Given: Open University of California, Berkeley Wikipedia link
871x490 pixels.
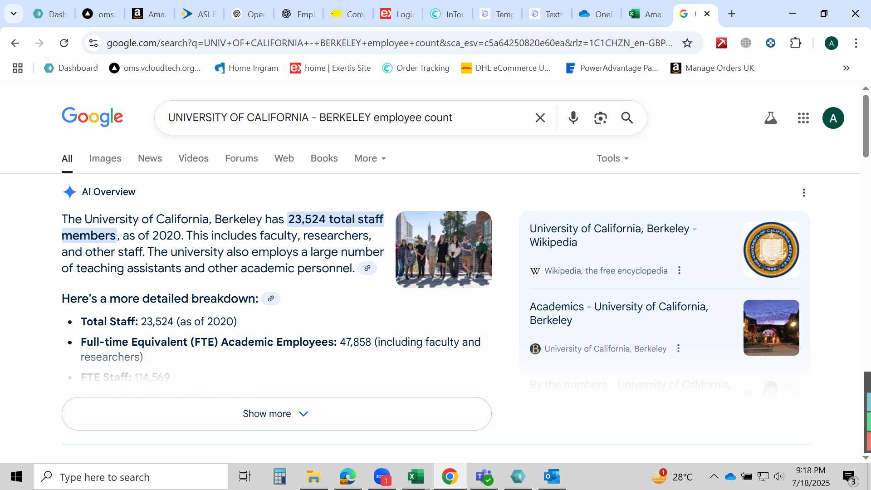Looking at the screenshot, I should (613, 235).
